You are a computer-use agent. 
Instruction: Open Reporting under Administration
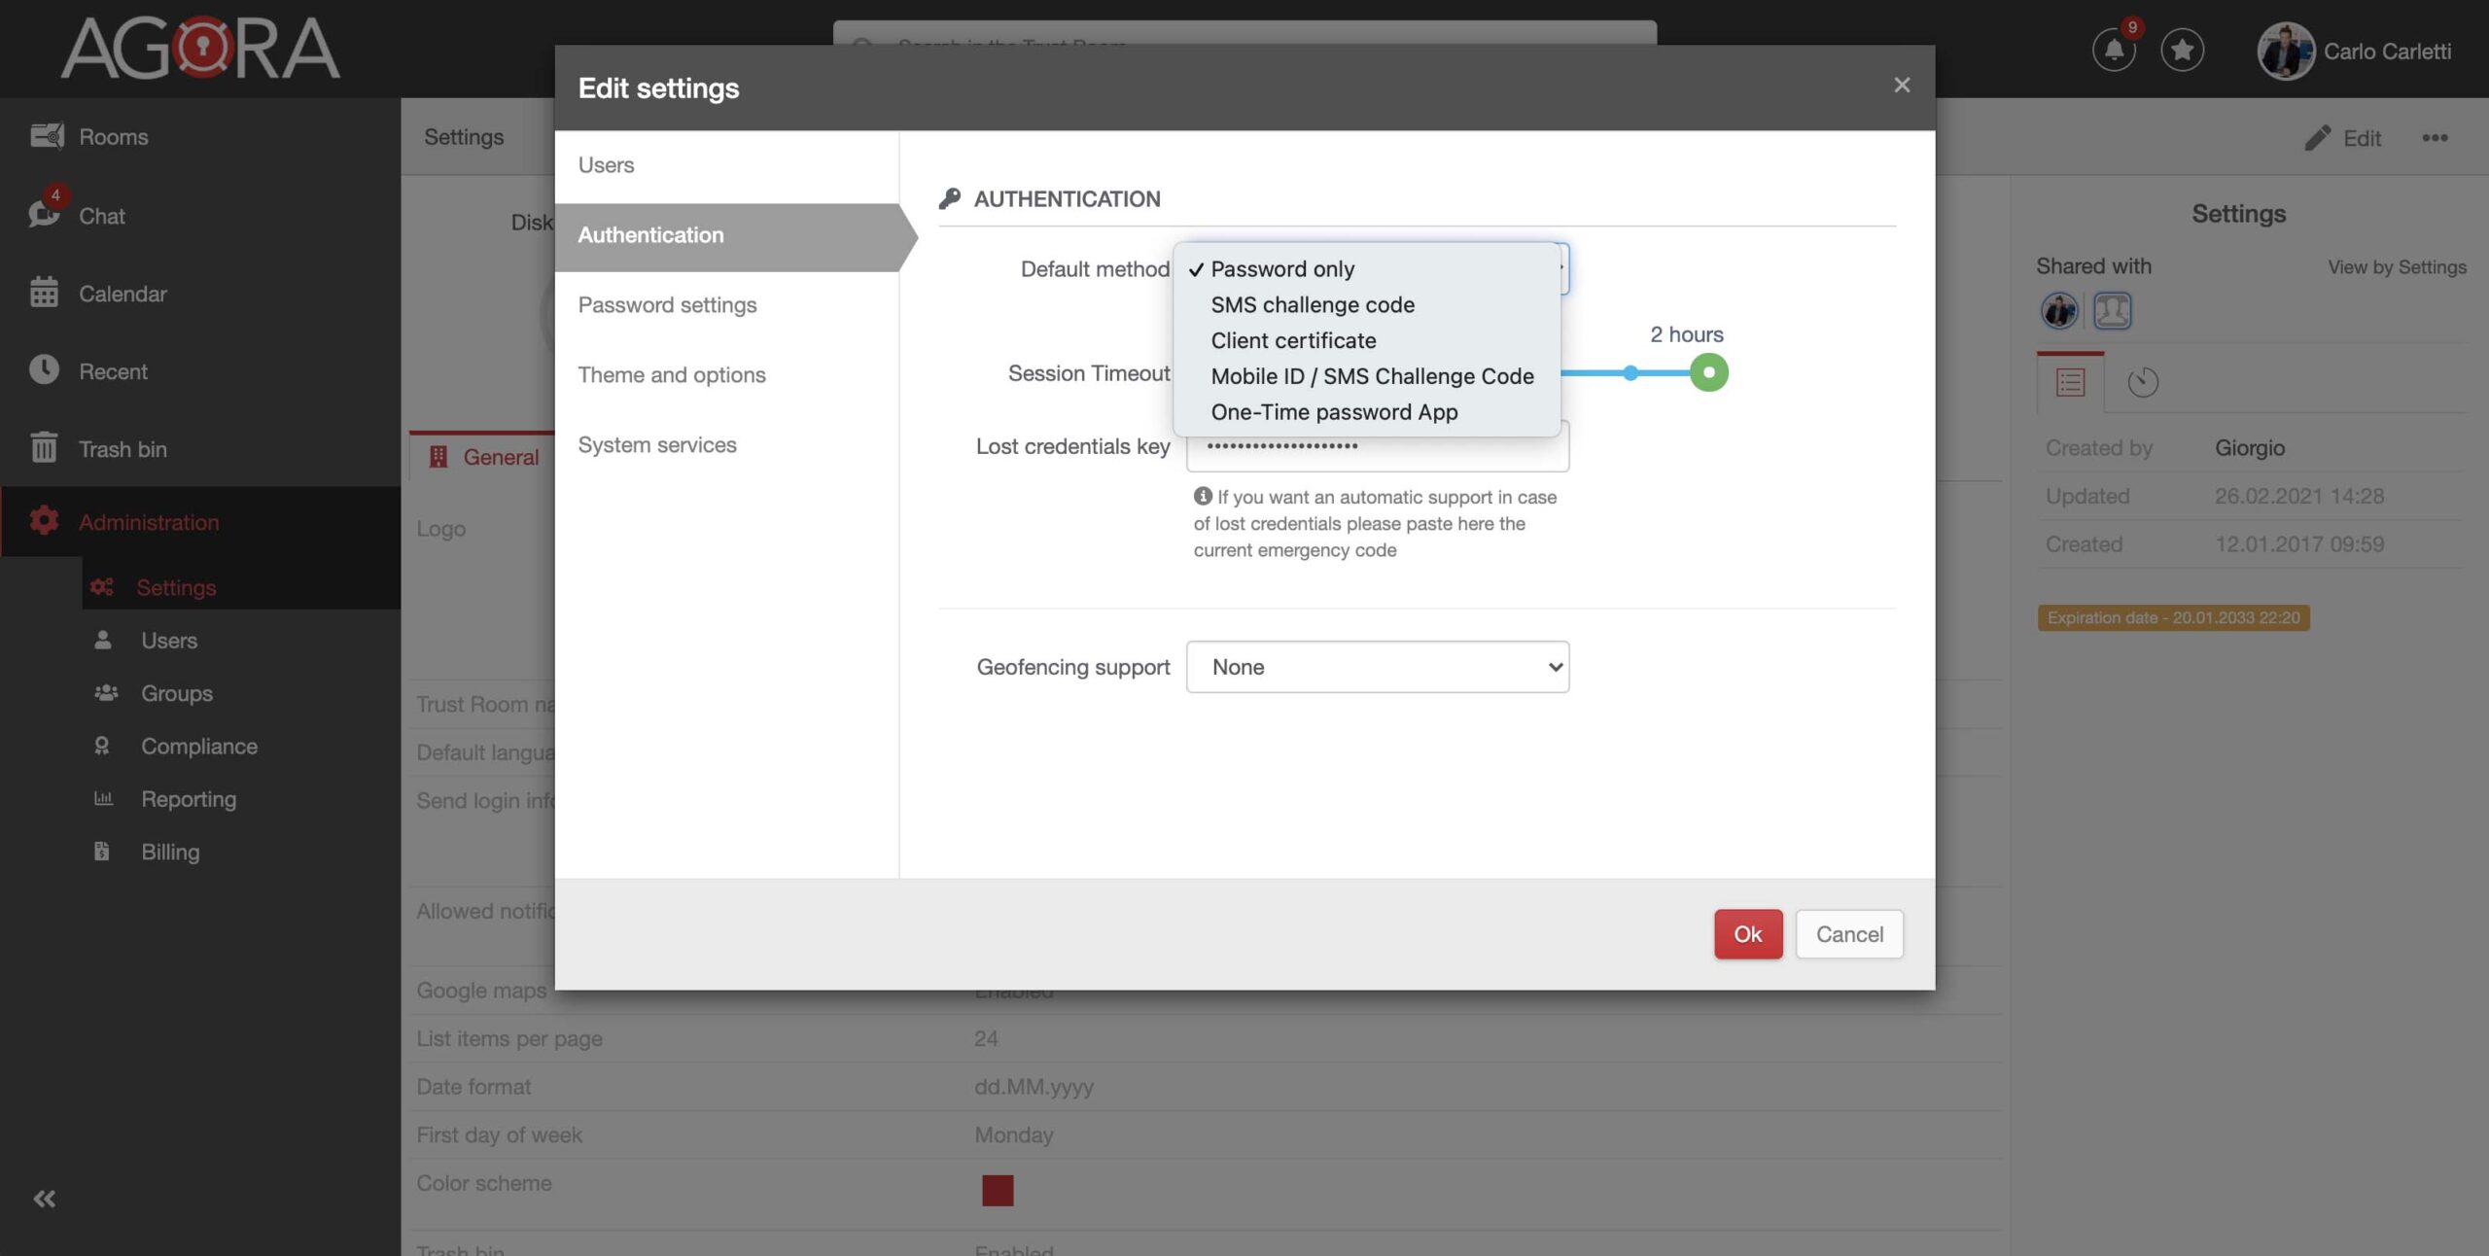click(x=189, y=798)
